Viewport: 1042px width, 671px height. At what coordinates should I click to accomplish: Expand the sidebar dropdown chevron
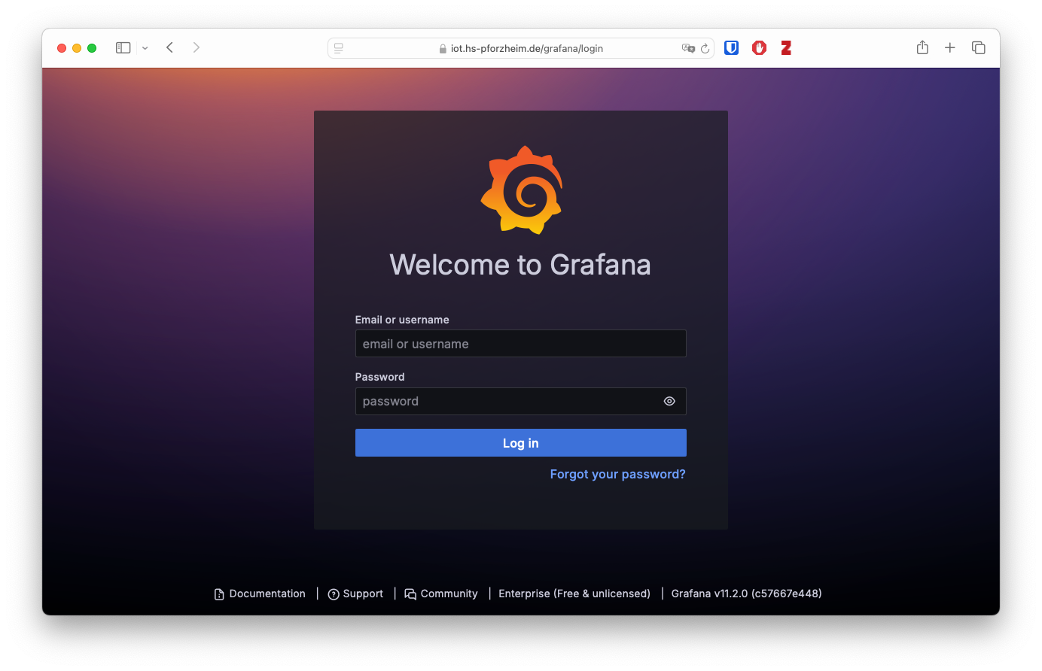tap(145, 47)
